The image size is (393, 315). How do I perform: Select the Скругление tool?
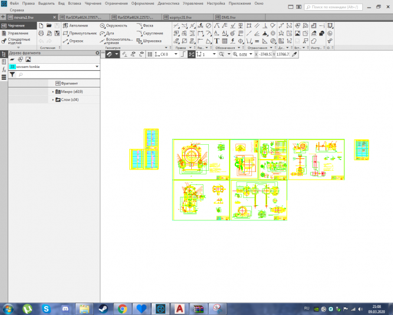click(x=150, y=33)
